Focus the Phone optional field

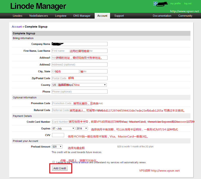[x=80, y=92]
